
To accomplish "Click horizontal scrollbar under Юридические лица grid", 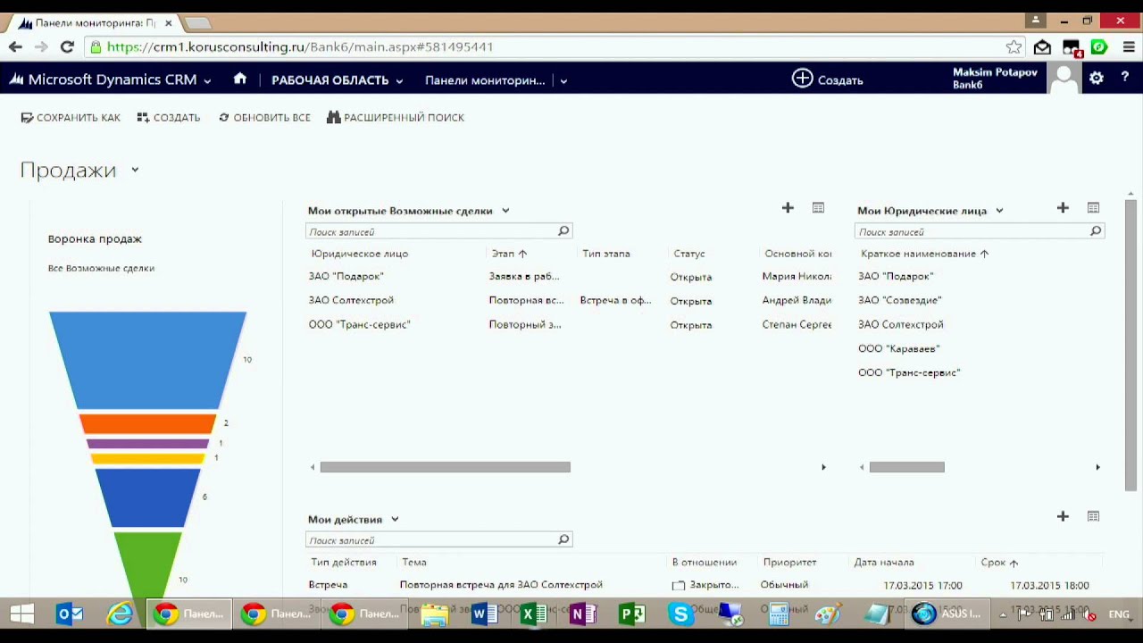I will pyautogui.click(x=906, y=467).
